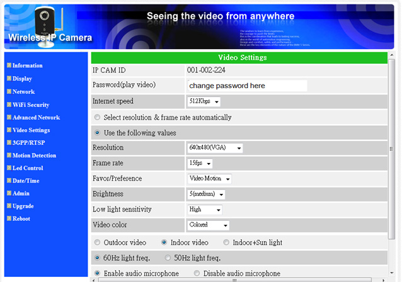Open the Internet speed dropdown
The height and width of the screenshot is (282, 402).
point(204,101)
